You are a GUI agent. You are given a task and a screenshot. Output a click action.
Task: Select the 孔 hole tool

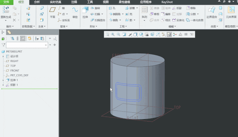[x=112, y=8]
